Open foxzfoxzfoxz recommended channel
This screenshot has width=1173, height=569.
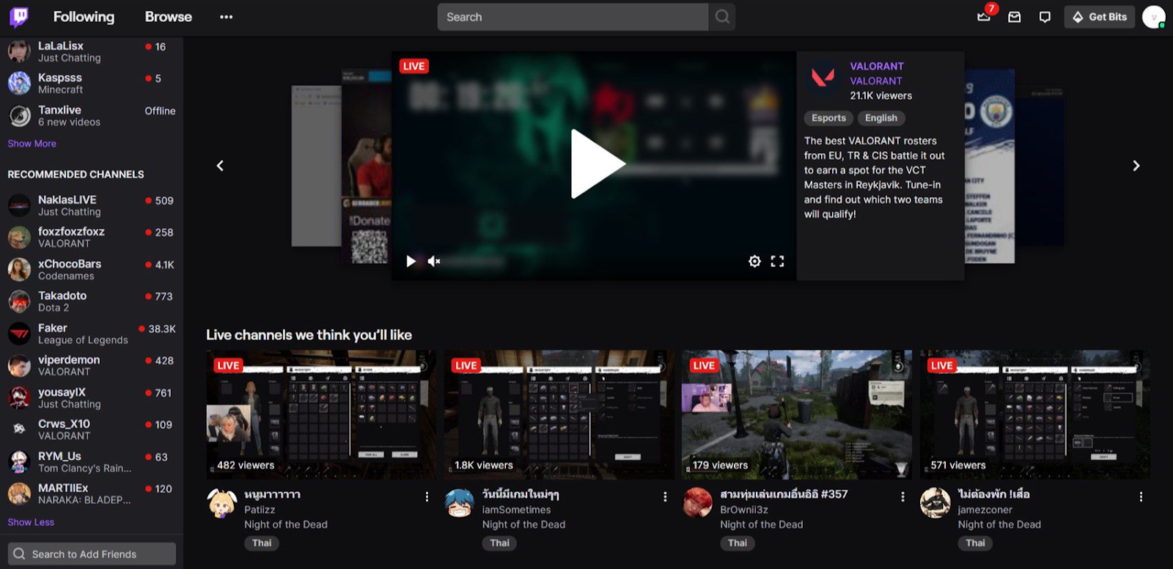pos(92,238)
